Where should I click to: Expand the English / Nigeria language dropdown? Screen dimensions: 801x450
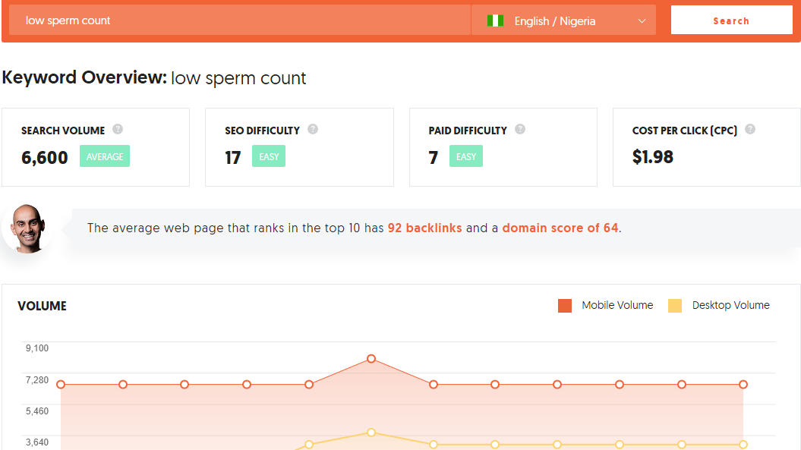click(x=563, y=20)
